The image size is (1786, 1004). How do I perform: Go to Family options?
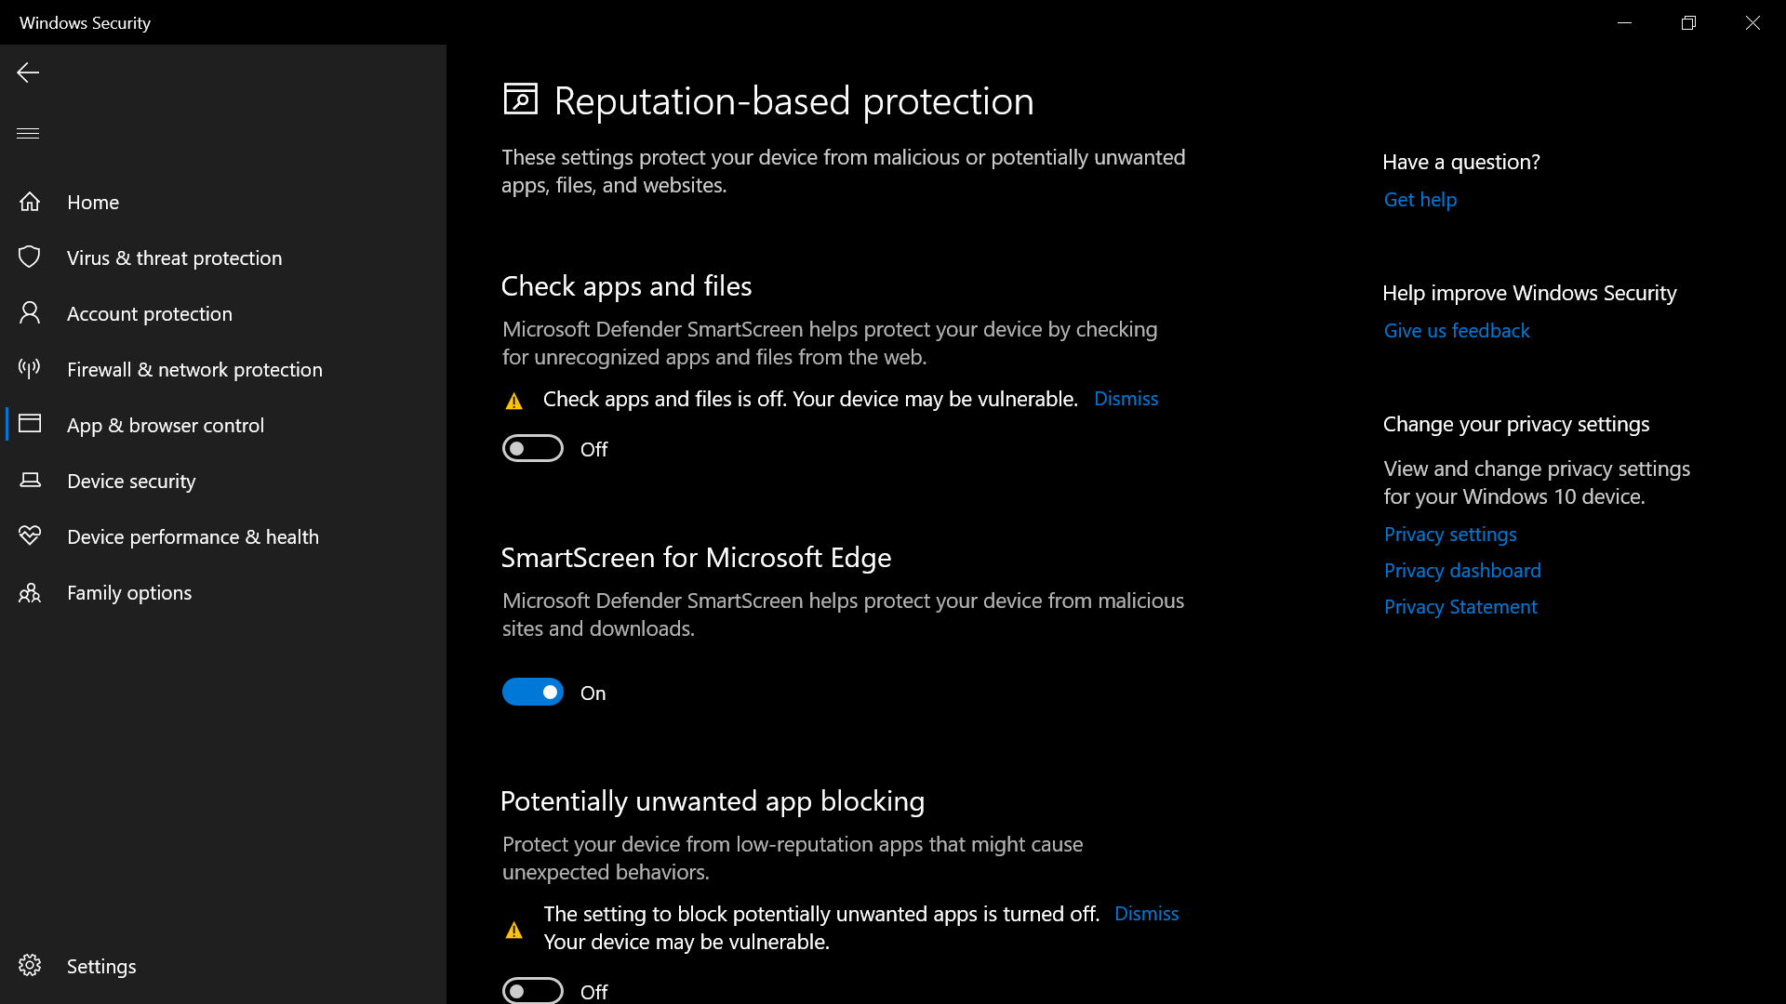point(223,592)
